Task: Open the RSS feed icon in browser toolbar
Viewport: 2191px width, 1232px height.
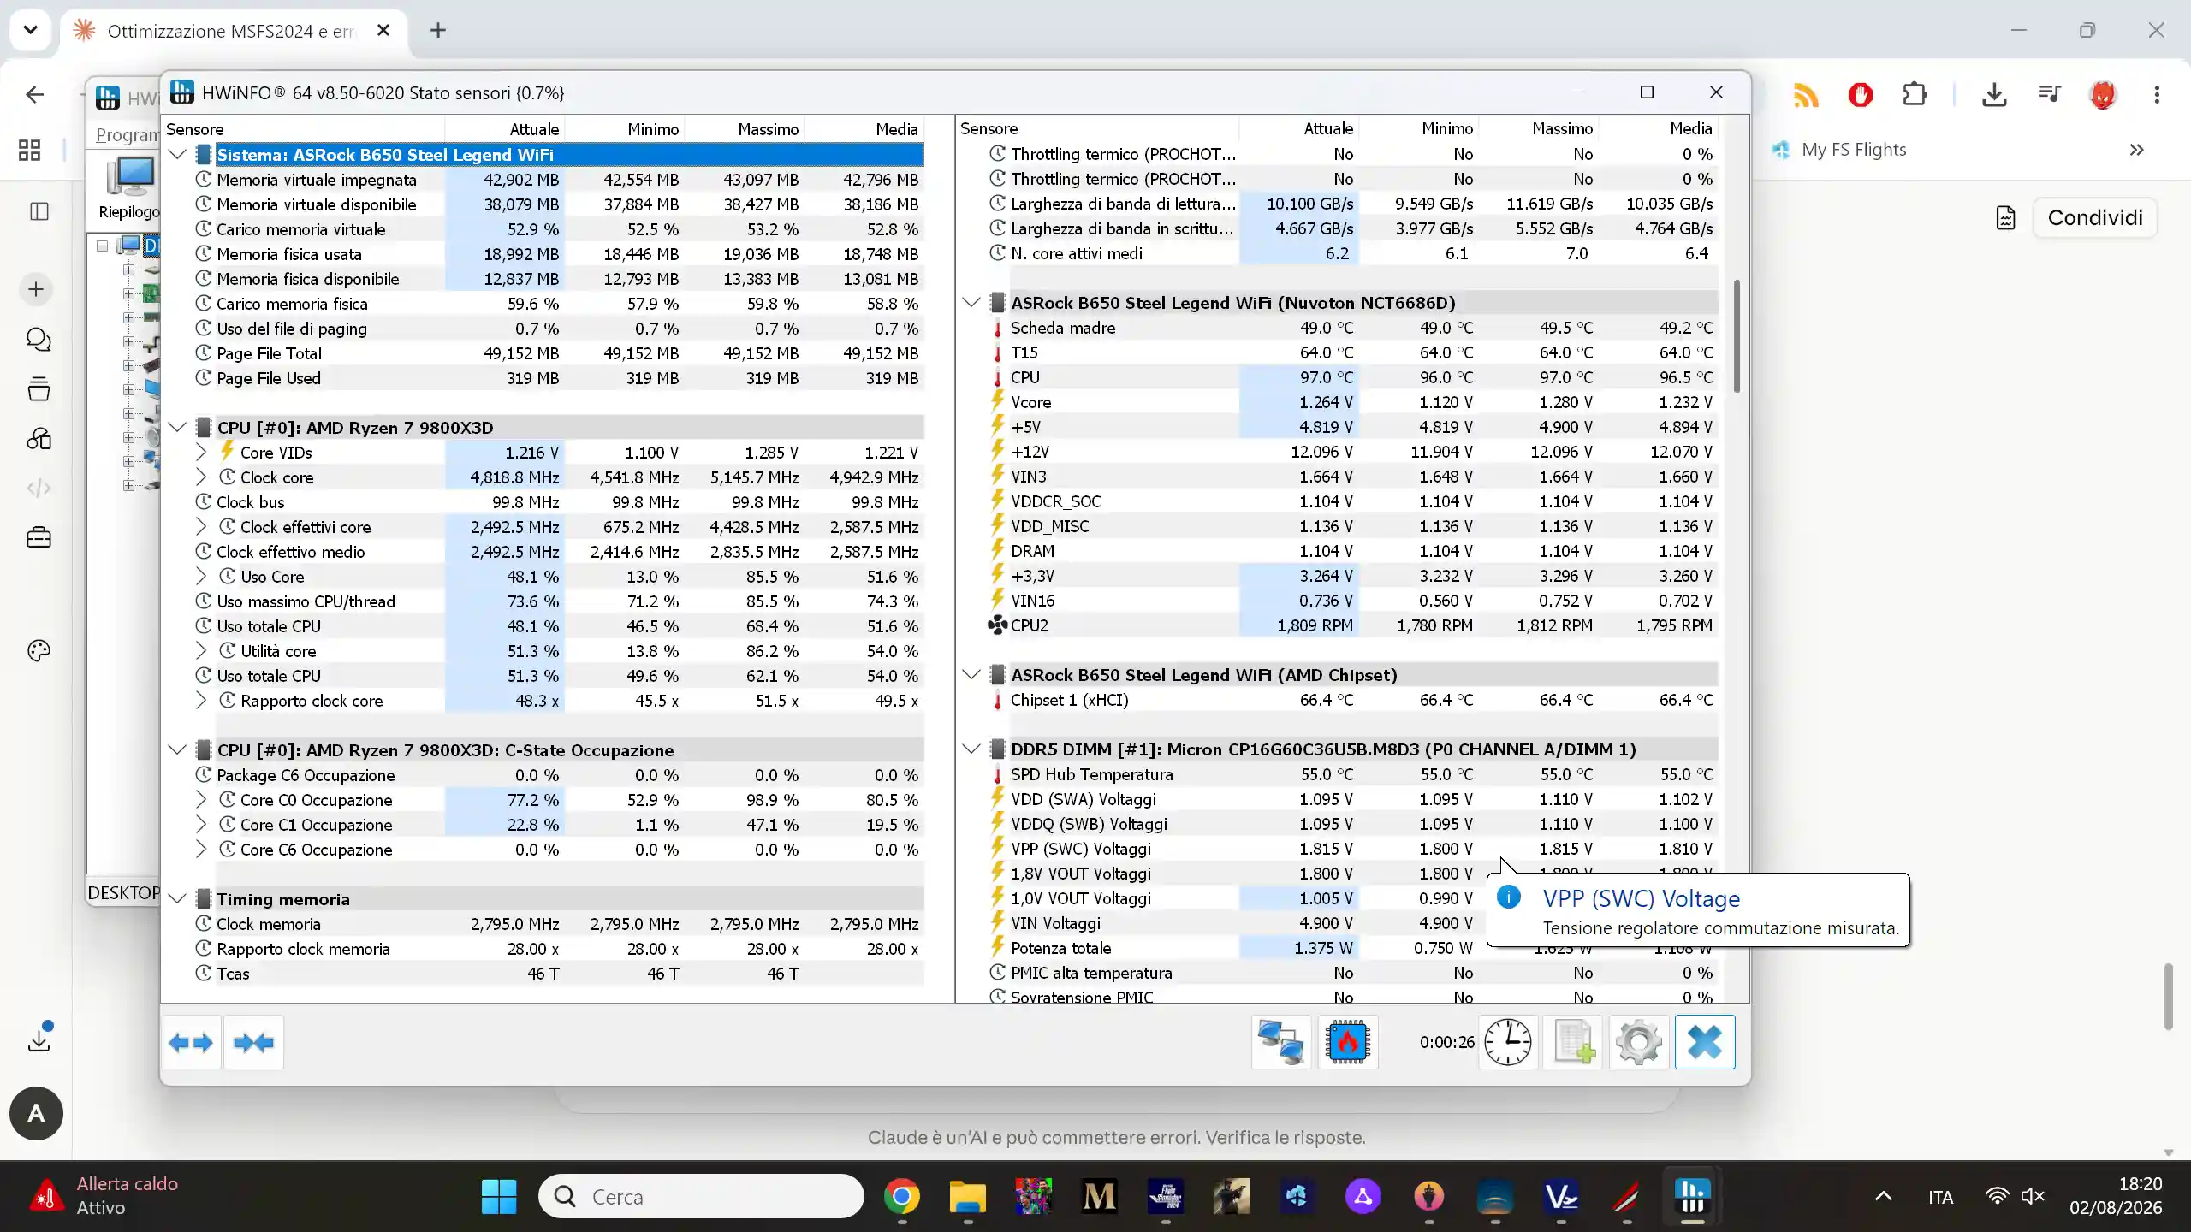Action: click(1806, 94)
